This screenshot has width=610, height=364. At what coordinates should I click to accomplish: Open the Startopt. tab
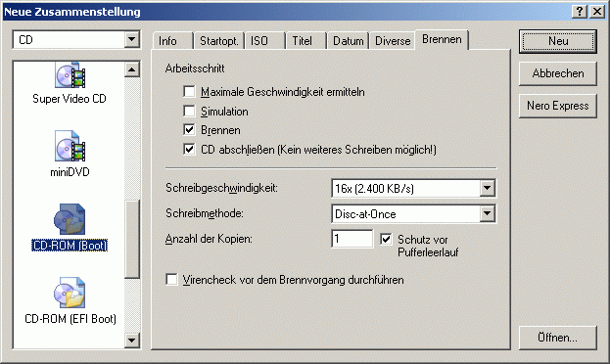pos(219,41)
